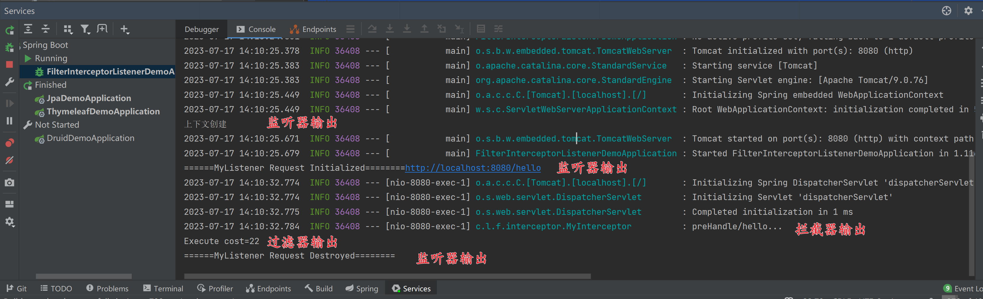Open the wrench edit configuration icon
The height and width of the screenshot is (299, 983).
click(9, 82)
